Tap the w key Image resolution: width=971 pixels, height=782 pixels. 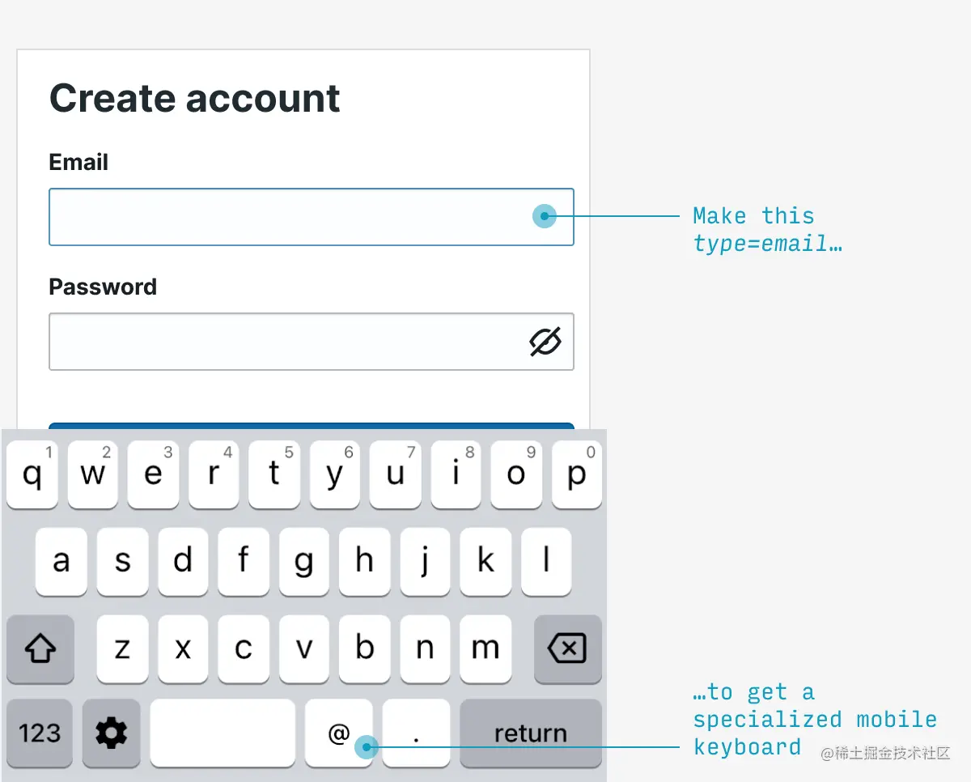click(92, 474)
